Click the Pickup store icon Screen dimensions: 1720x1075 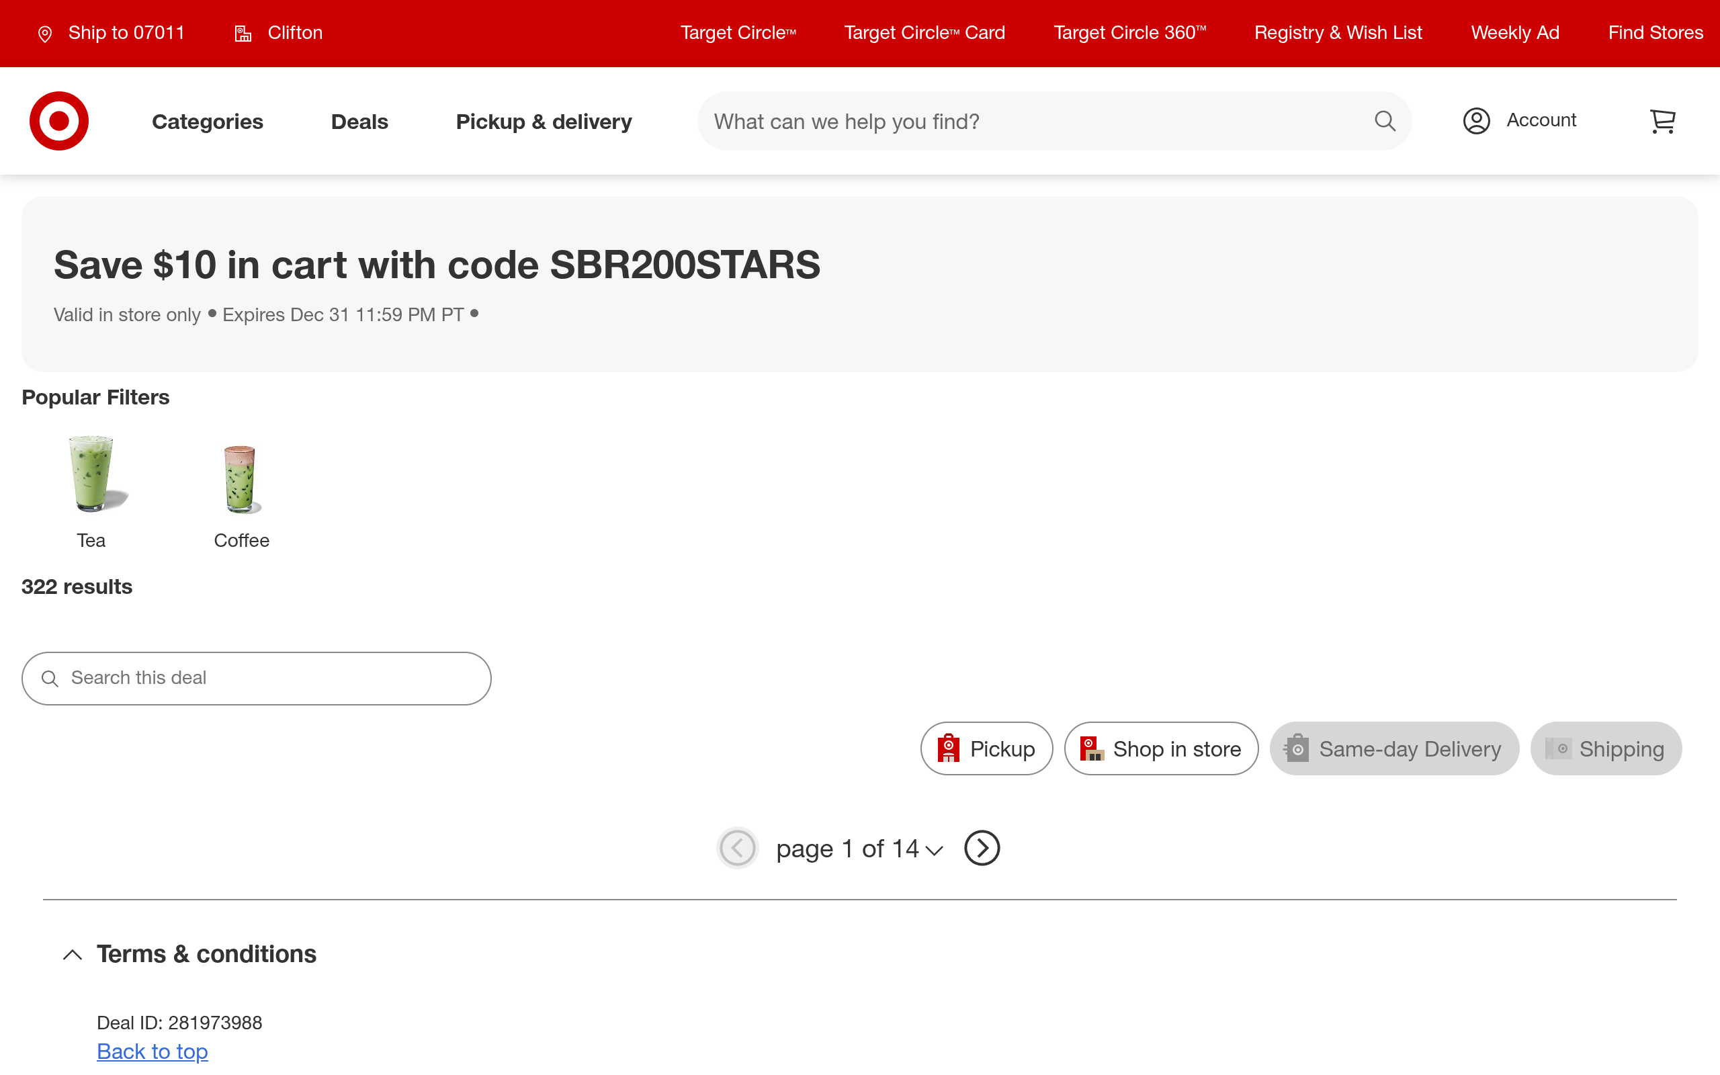click(948, 748)
